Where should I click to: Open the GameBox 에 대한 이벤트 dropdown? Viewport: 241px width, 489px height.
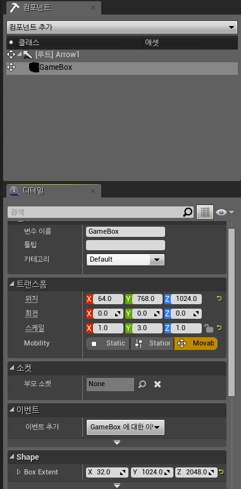click(125, 427)
